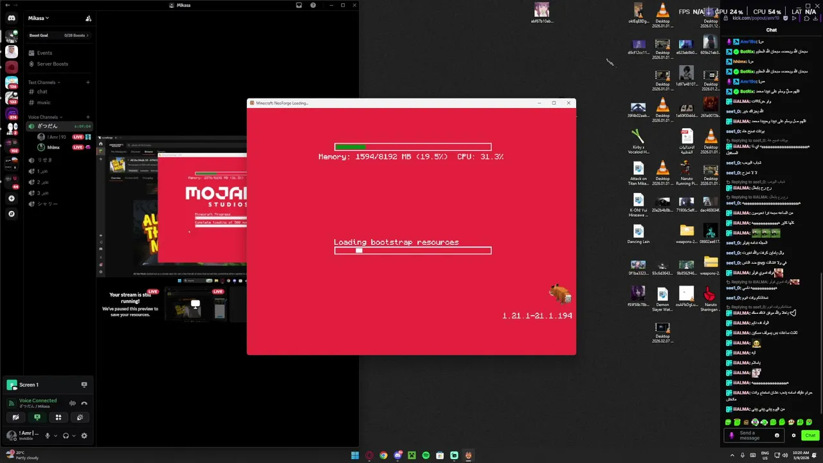The width and height of the screenshot is (823, 463).
Task: Create a channel beside Voice Channels
Action: click(x=88, y=117)
